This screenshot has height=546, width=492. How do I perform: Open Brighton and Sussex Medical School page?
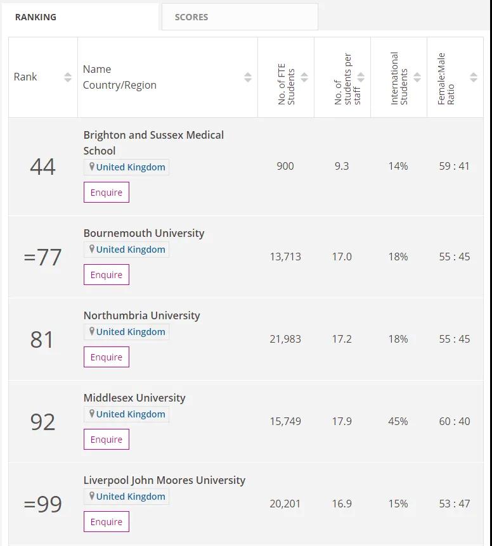pyautogui.click(x=153, y=143)
